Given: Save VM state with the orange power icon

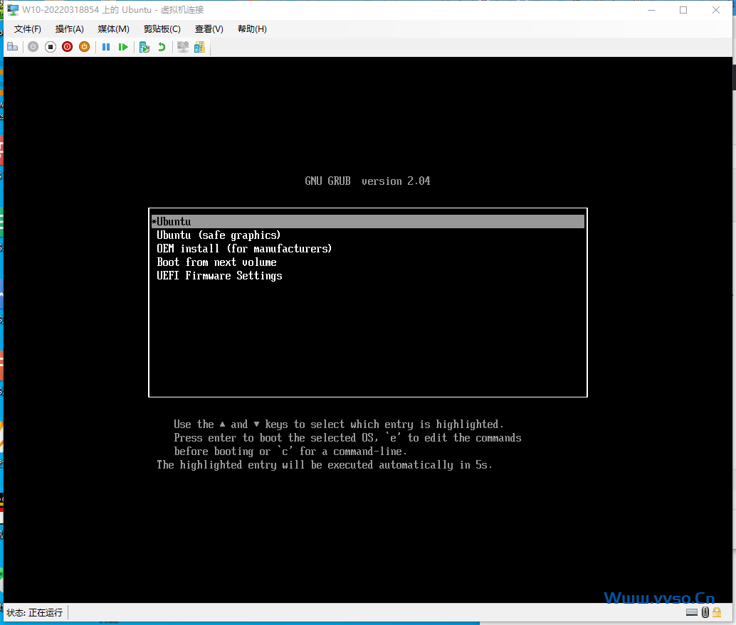Looking at the screenshot, I should pyautogui.click(x=84, y=47).
